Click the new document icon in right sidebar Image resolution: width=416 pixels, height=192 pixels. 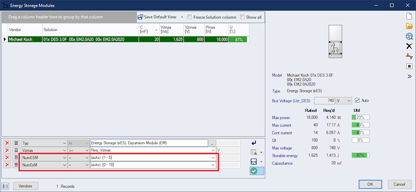pyautogui.click(x=410, y=16)
